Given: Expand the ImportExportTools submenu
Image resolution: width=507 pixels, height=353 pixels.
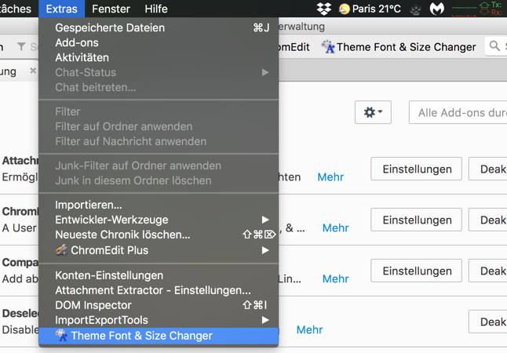Looking at the screenshot, I should (265, 320).
